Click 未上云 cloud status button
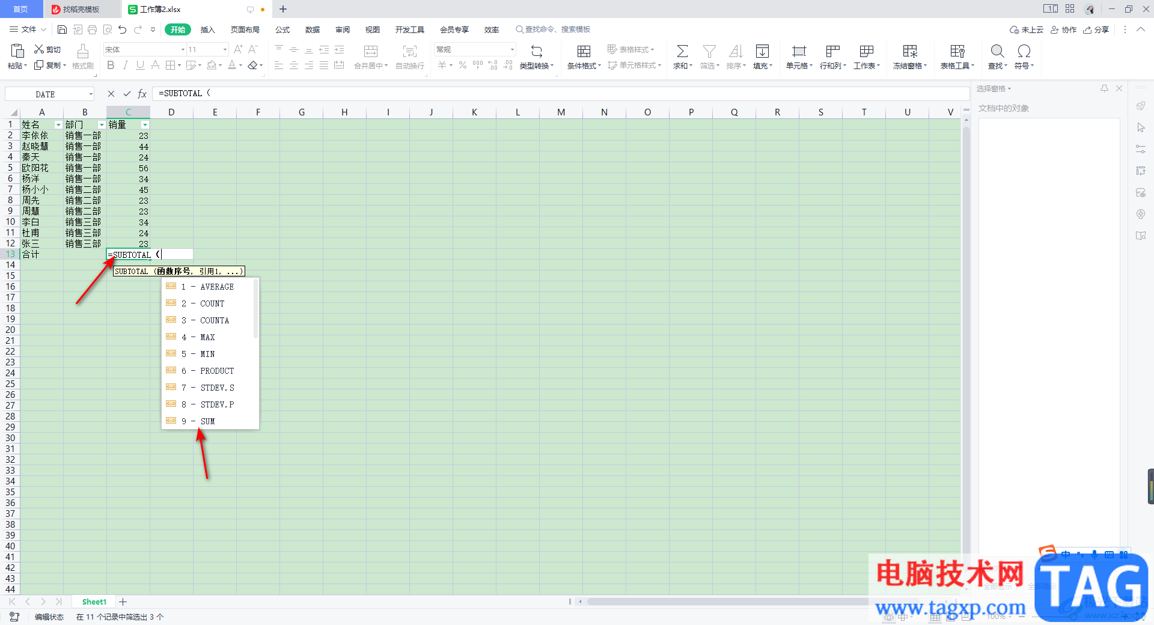The width and height of the screenshot is (1154, 625). 1027,29
